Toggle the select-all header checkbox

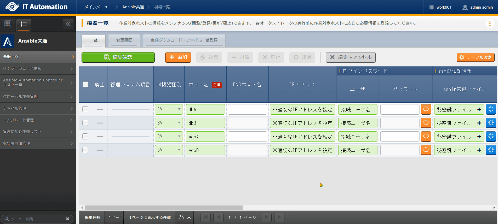85,84
